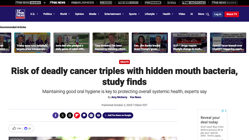The width and height of the screenshot is (249, 140).
Task: Click the Fox News channel logo
Action: (x=20, y=14)
